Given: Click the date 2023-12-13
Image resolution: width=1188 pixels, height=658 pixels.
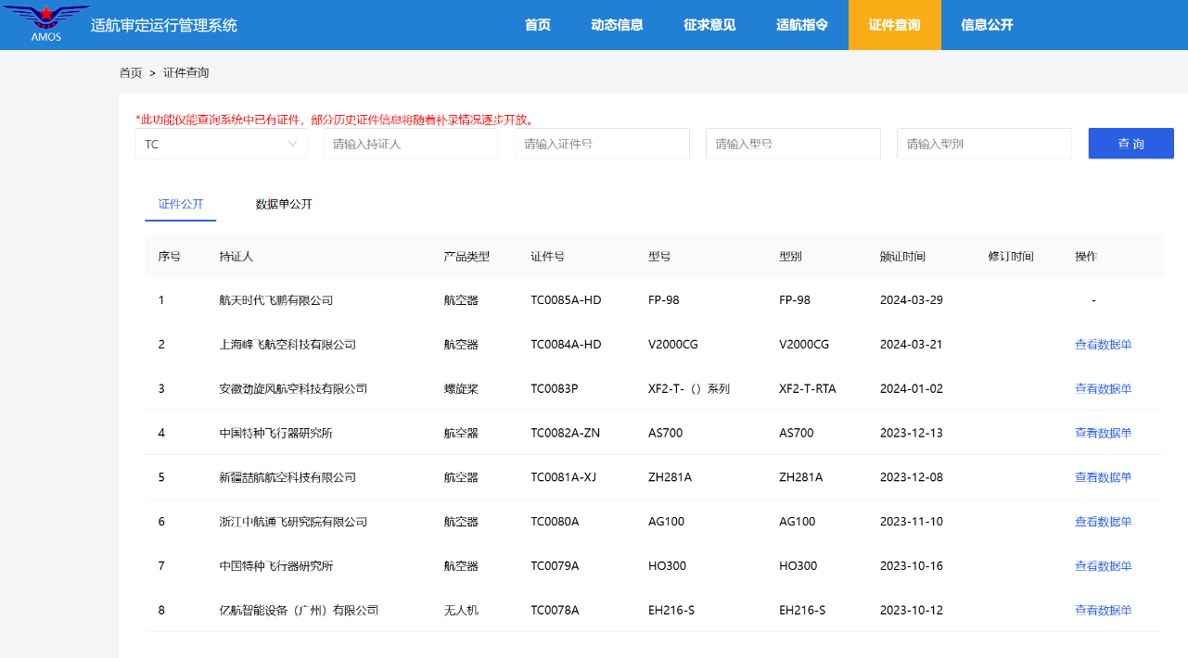Looking at the screenshot, I should (912, 434).
